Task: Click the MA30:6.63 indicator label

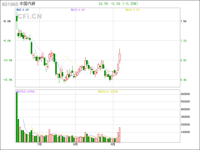Action: pos(132,10)
